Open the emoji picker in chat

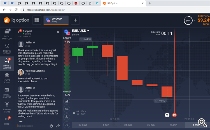51,126
